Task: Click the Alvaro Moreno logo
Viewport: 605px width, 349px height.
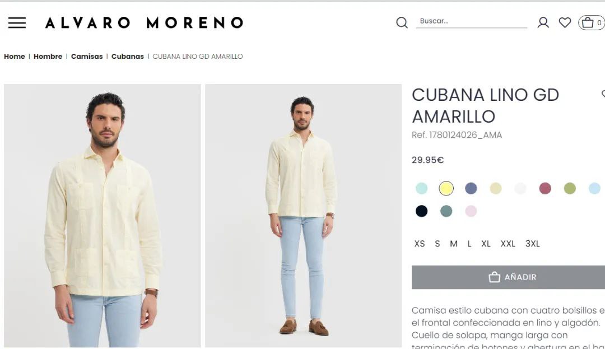Action: (x=145, y=23)
